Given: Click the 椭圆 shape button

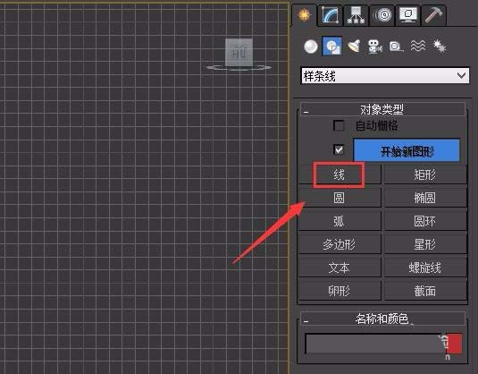Looking at the screenshot, I should click(x=425, y=198).
